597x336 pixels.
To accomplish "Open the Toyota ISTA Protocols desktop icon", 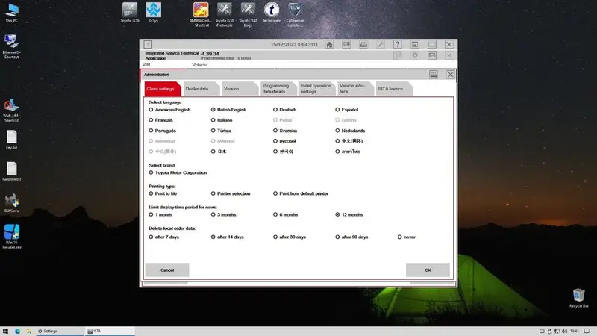I will [x=225, y=14].
